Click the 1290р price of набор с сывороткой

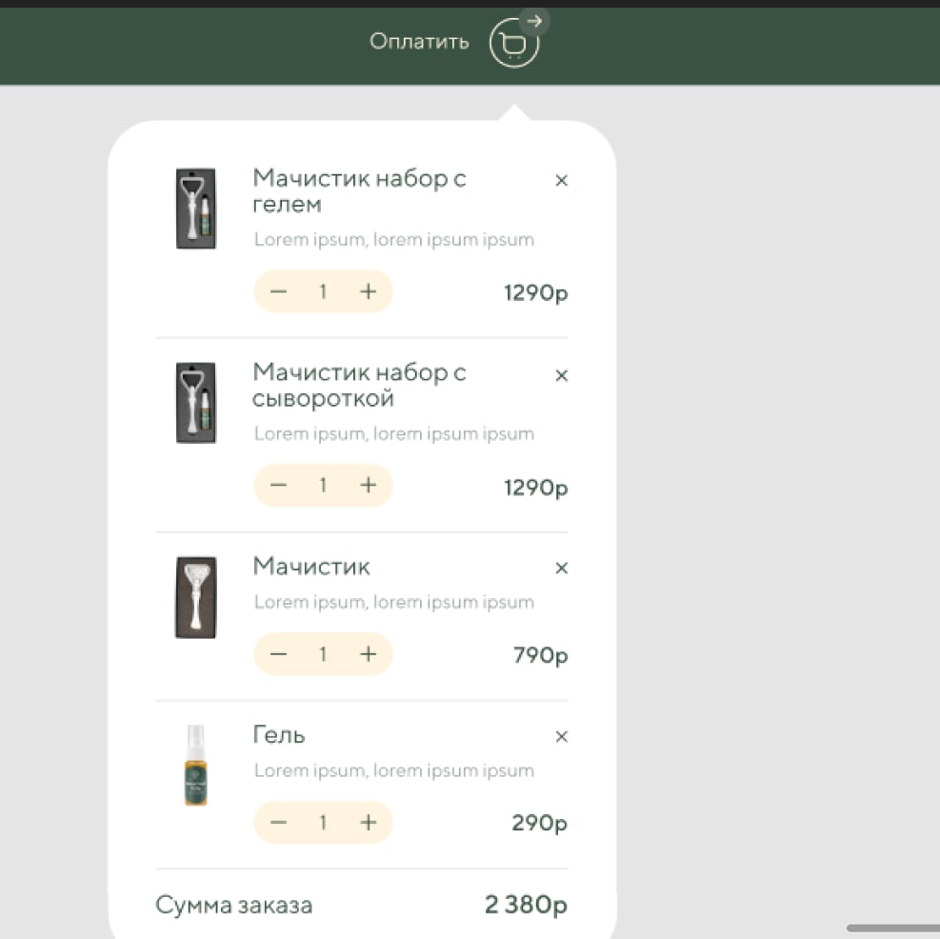(x=535, y=488)
